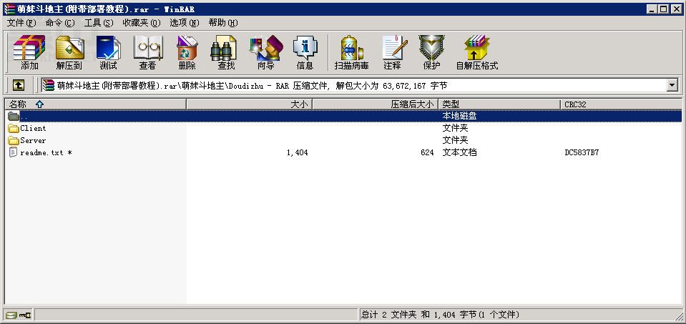This screenshot has height=324, width=686.
Task: Click the disk drive status bar icon
Action: 12,315
